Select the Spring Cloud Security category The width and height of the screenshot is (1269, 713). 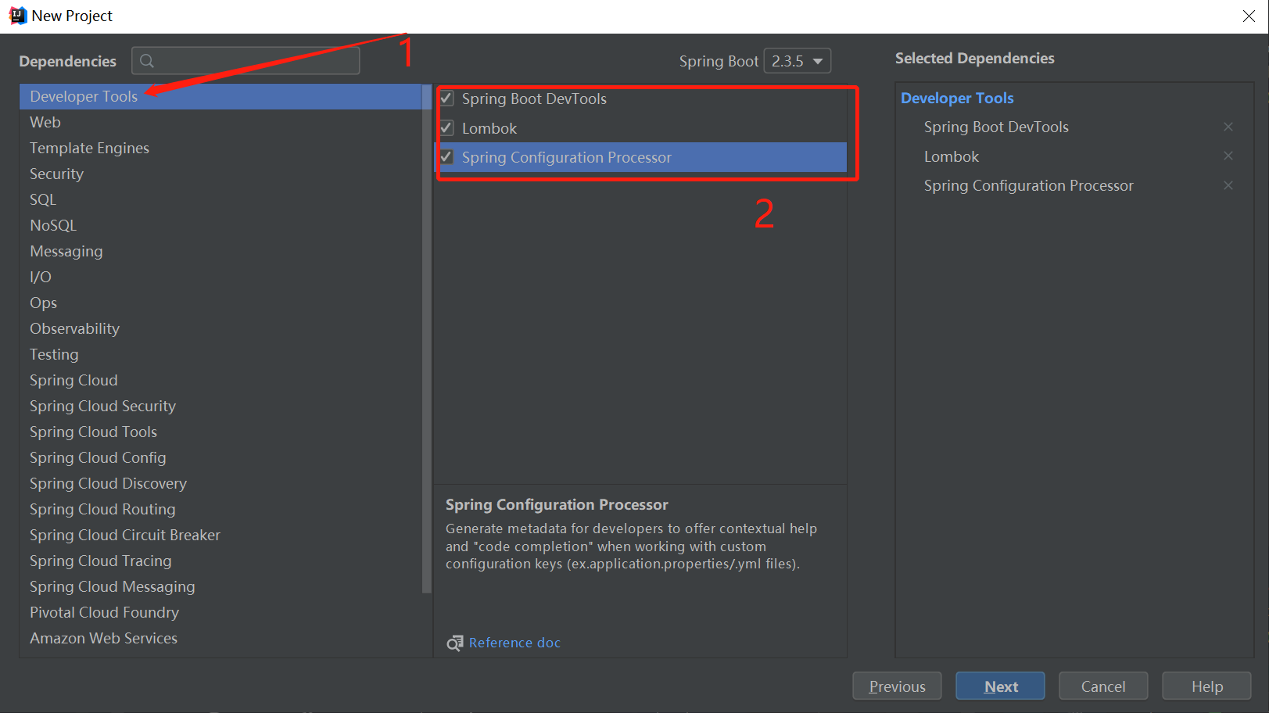(x=220, y=406)
